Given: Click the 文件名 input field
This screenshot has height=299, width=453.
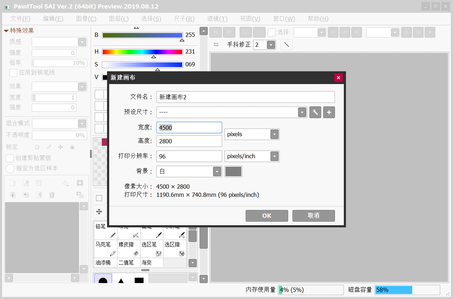Looking at the screenshot, I should 246,97.
